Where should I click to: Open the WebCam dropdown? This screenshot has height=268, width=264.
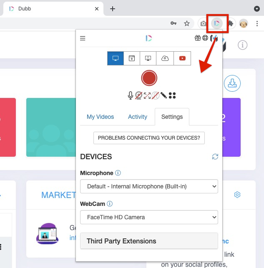[149, 217]
